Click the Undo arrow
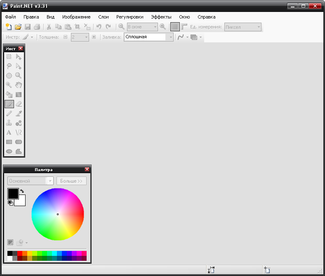Screen dimensions: 325x276 point(99,27)
